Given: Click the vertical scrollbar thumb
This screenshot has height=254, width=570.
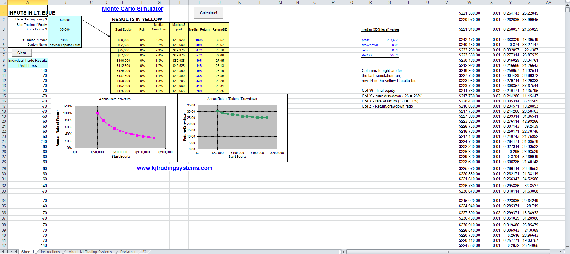Looking at the screenshot, I should pos(567,10).
